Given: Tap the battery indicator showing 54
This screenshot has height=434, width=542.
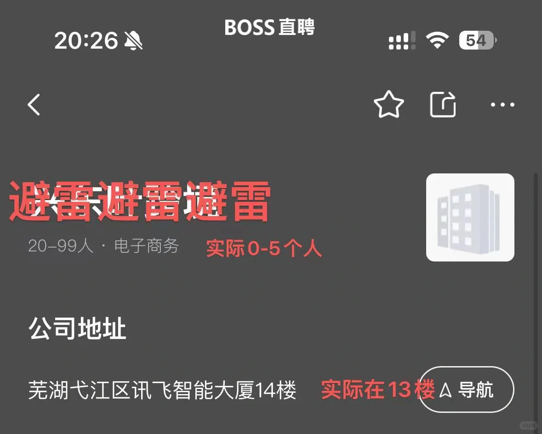Looking at the screenshot, I should 478,40.
